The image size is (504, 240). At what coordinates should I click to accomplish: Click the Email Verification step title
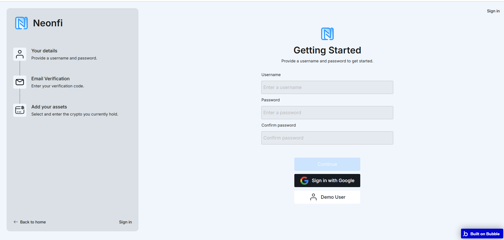tap(50, 79)
